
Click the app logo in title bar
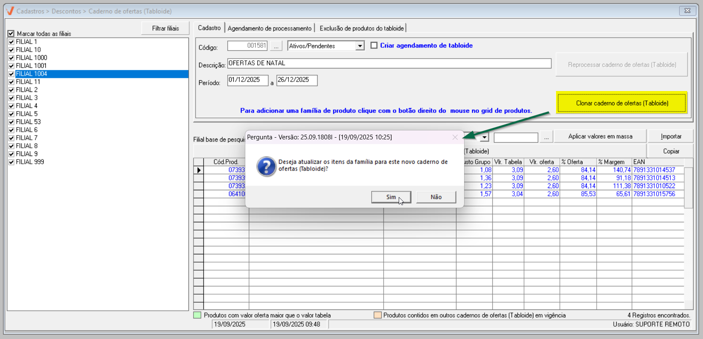coord(10,11)
